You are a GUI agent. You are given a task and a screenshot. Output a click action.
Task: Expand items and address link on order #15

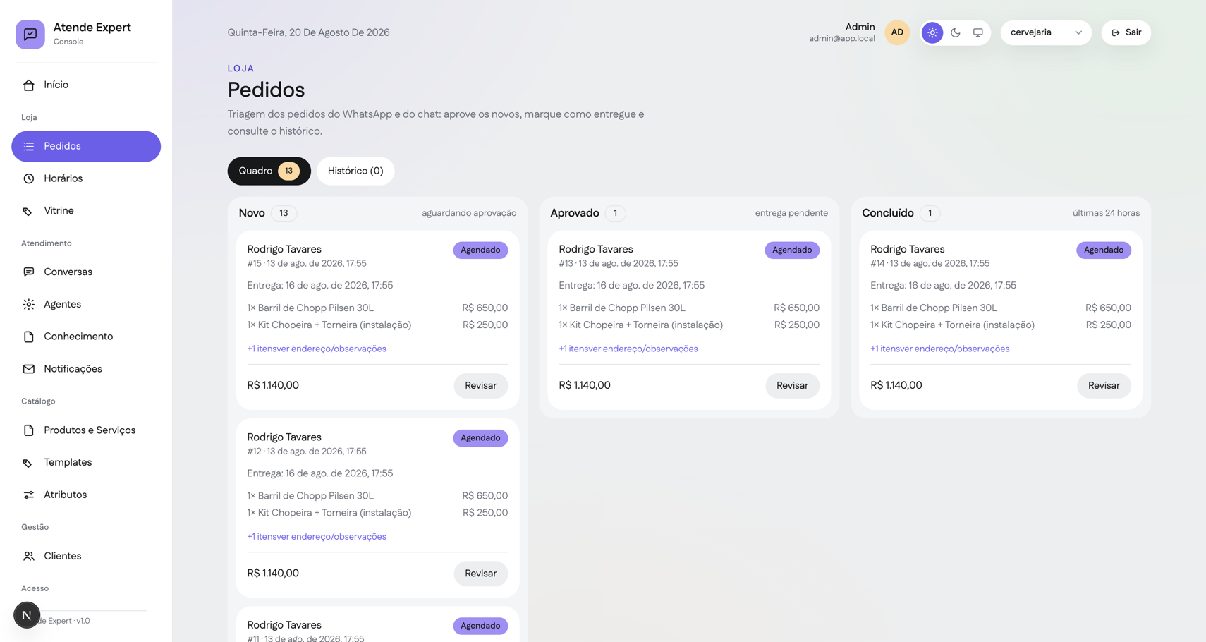click(317, 349)
